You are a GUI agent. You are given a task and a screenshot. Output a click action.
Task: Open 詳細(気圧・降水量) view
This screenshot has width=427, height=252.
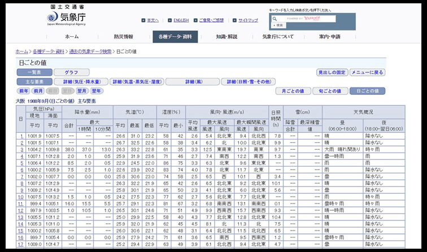point(82,82)
